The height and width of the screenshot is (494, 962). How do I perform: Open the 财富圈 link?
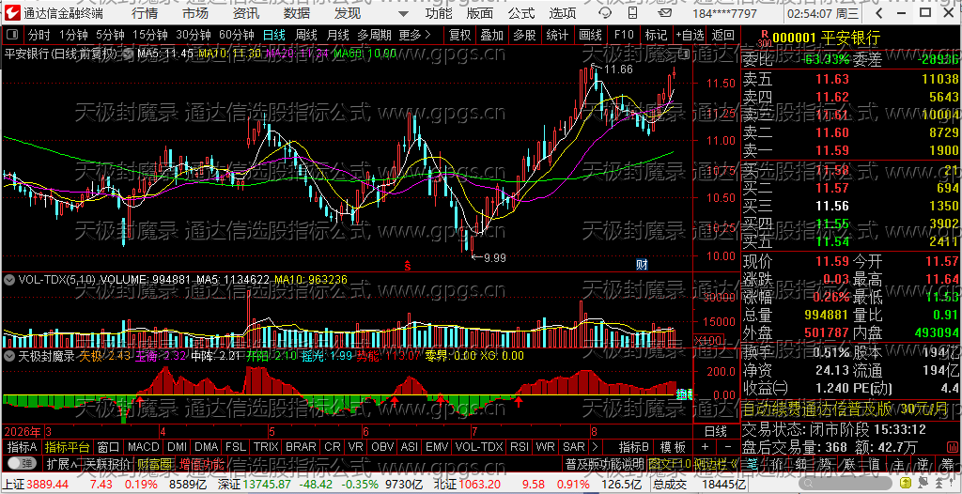(x=155, y=463)
